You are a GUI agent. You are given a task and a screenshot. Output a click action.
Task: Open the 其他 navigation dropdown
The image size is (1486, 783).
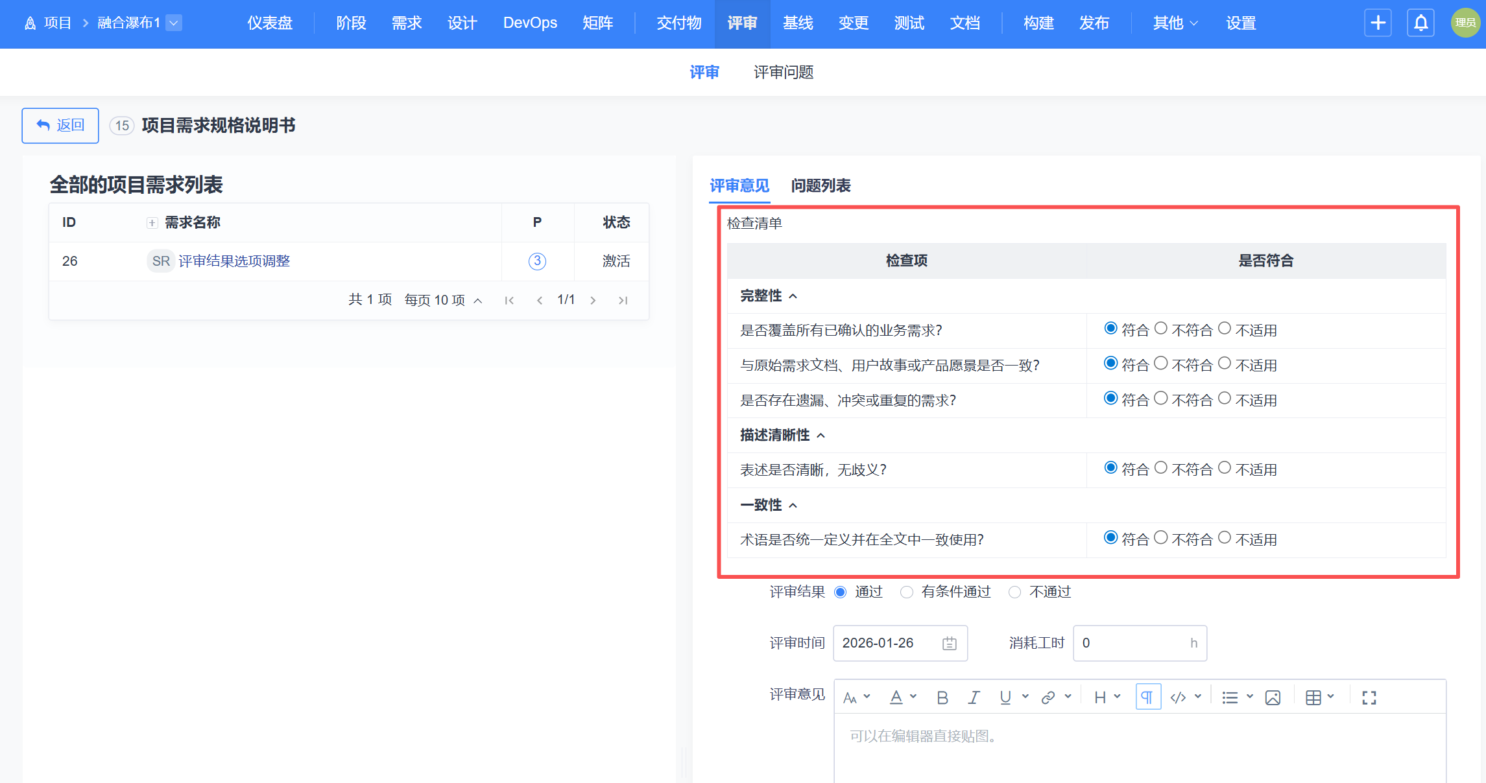click(x=1175, y=23)
